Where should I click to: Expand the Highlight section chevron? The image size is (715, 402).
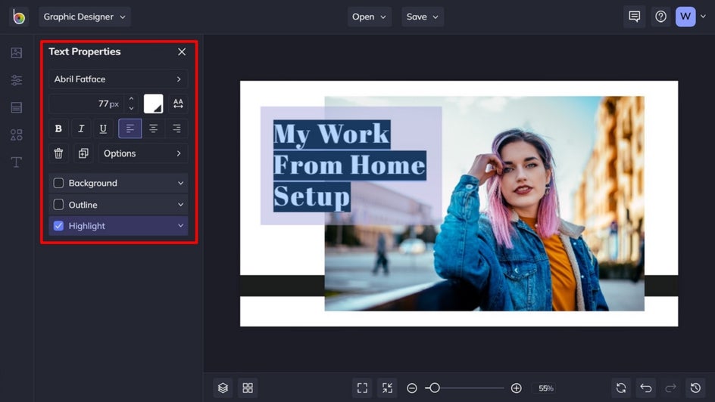pyautogui.click(x=180, y=226)
